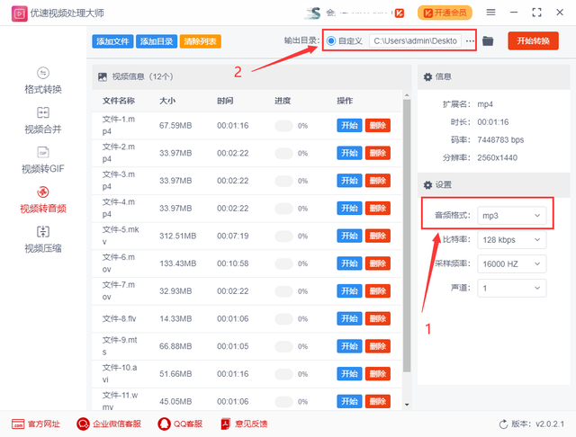
Task: Open the 视频压缩 video compression section
Action: pyautogui.click(x=43, y=239)
